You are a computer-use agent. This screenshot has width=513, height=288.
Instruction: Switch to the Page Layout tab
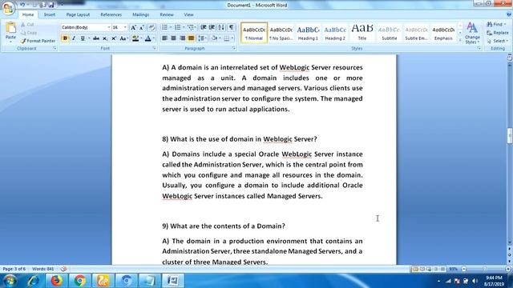pos(78,14)
